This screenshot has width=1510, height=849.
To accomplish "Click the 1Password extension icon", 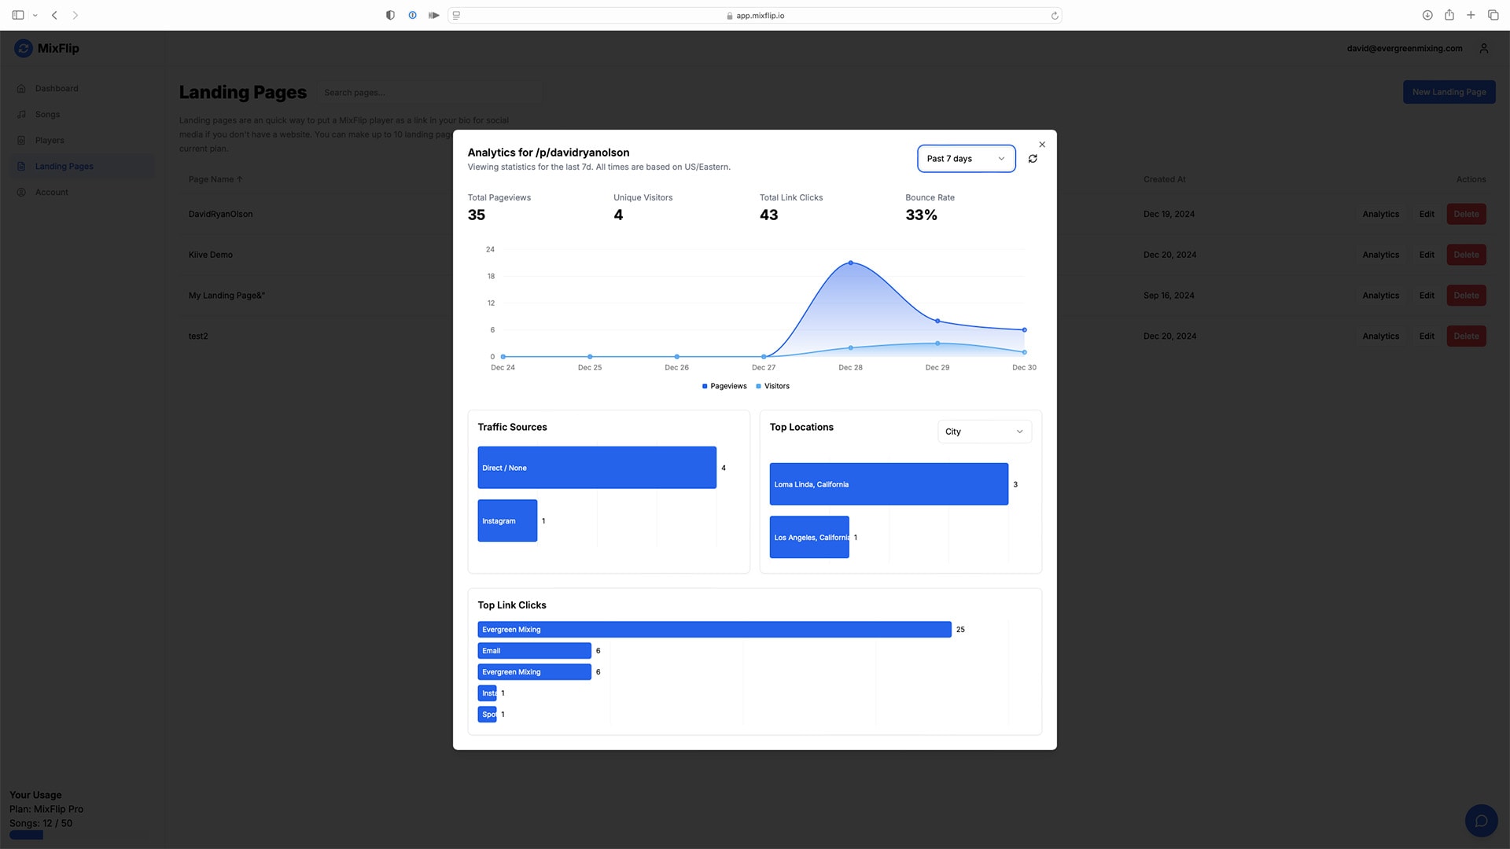I will [x=412, y=15].
